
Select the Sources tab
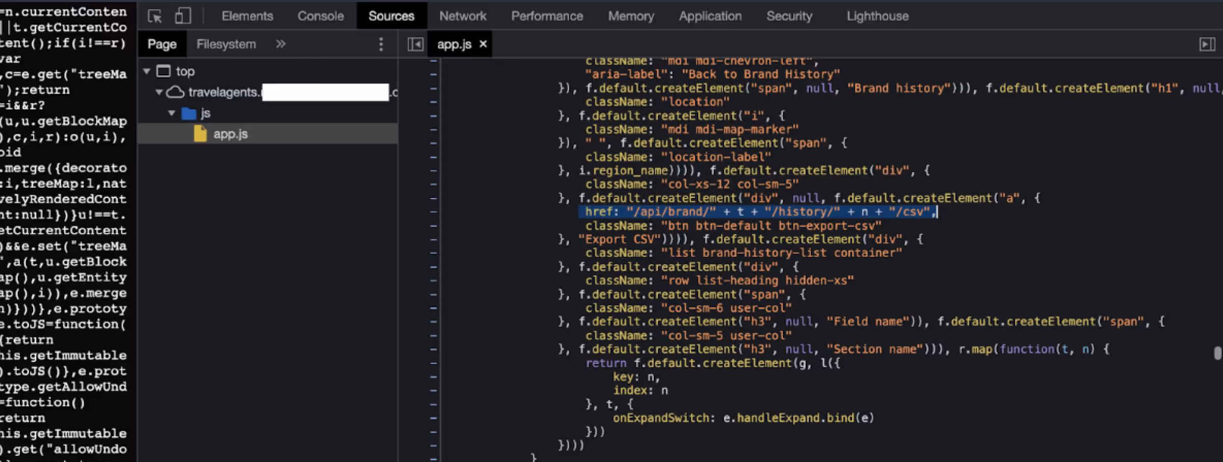coord(391,16)
